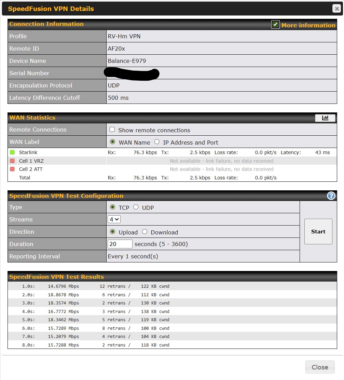
Task: Select the WAN Name radio option
Action: (112, 142)
